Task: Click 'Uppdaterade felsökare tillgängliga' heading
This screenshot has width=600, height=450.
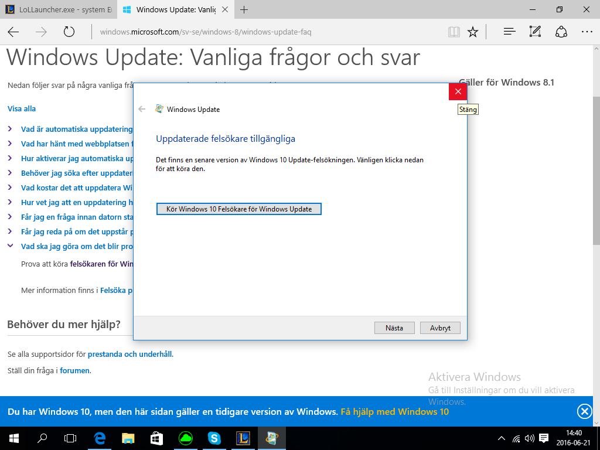Action: [x=226, y=138]
